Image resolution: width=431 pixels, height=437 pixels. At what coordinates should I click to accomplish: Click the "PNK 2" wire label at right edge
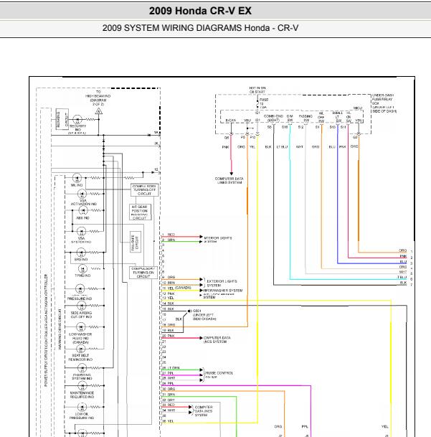point(406,256)
